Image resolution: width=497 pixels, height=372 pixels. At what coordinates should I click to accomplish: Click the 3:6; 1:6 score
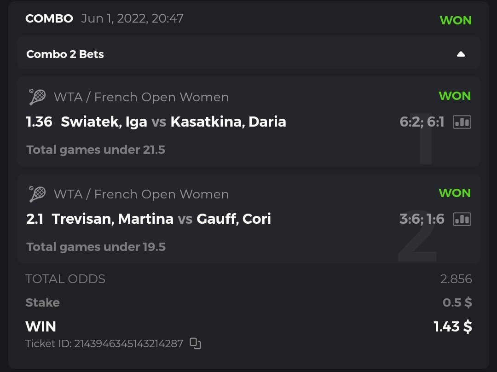tap(422, 219)
